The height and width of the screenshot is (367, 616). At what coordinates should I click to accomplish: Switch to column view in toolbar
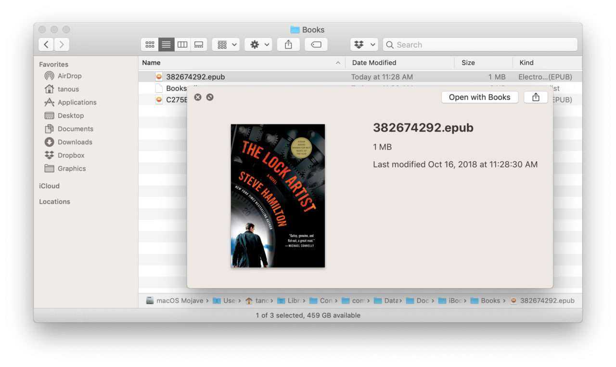182,45
